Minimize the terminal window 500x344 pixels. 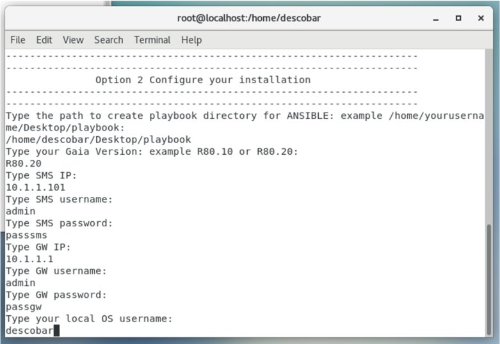(436, 19)
